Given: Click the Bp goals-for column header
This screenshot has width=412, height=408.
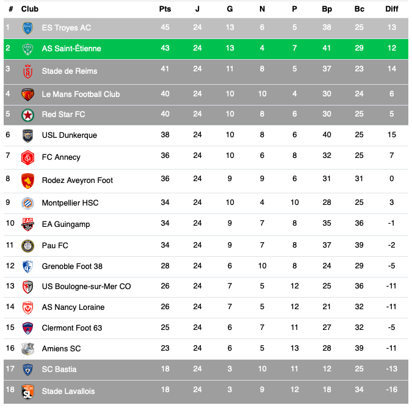Looking at the screenshot, I should coord(327,9).
